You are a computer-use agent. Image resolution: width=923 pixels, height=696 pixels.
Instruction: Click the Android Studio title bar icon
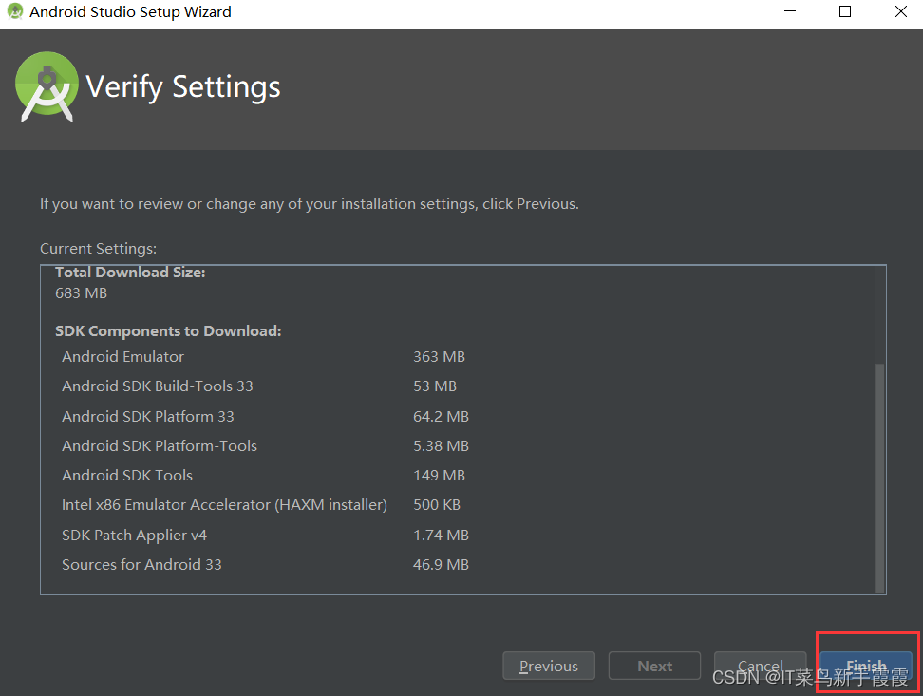[x=14, y=11]
